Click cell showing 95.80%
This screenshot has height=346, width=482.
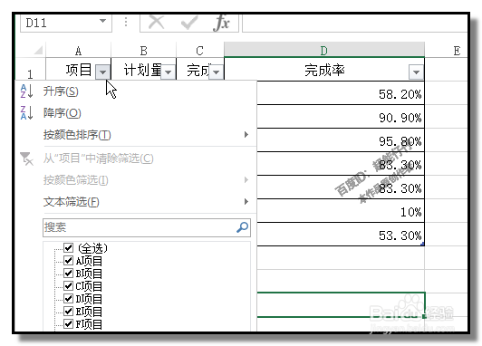[x=341, y=140]
